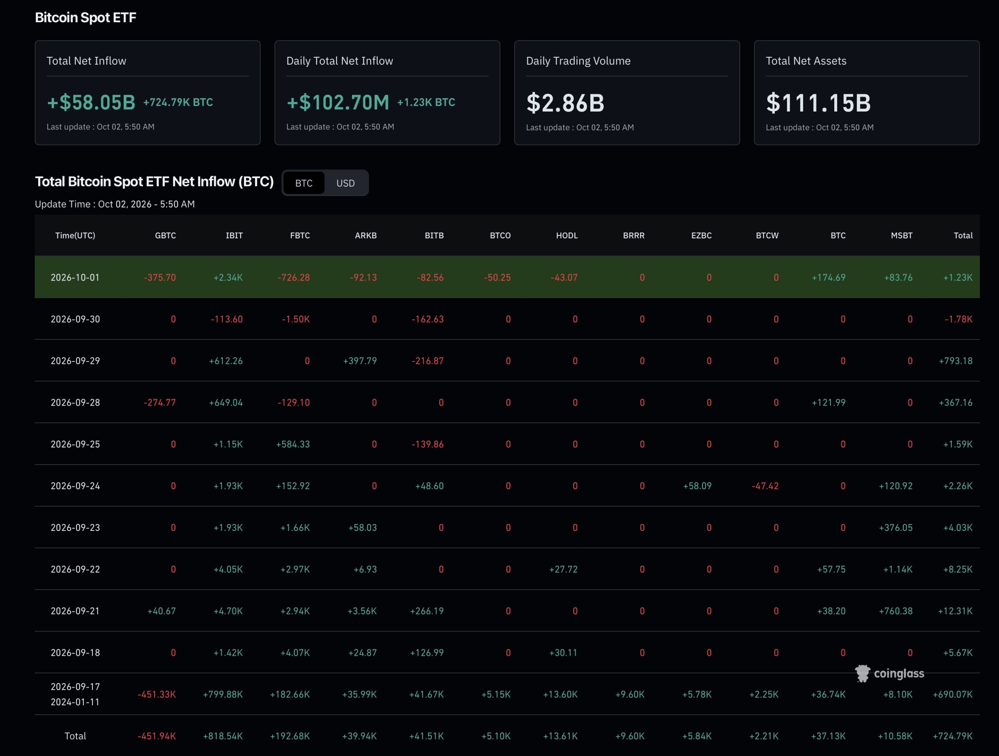Click the Total column header
Screen dimensions: 999x756
[x=963, y=235]
